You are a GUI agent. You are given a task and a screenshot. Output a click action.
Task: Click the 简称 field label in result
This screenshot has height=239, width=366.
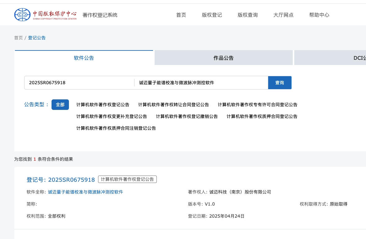coord(32,204)
